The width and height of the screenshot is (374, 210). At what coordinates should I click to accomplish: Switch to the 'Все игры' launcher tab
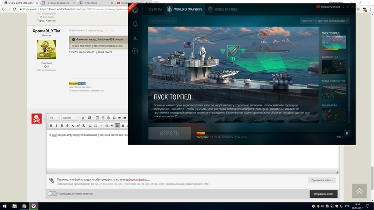point(155,9)
